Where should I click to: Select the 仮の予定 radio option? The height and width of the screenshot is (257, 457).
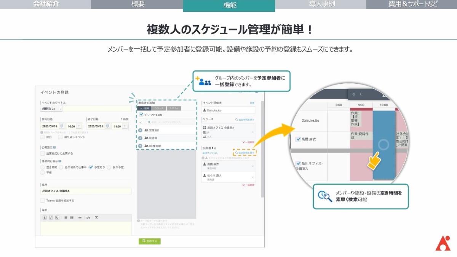tap(109, 167)
